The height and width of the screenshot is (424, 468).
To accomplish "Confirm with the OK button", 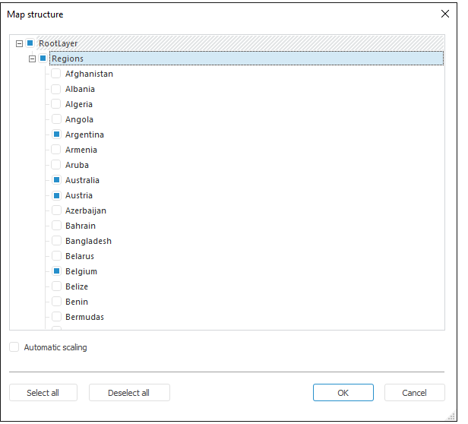I will pyautogui.click(x=343, y=393).
